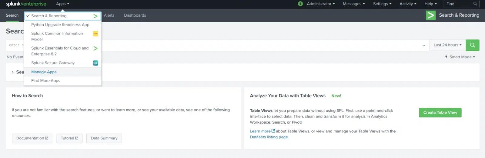Open the Datasets listing page link
The width and height of the screenshot is (485, 158).
[269, 137]
